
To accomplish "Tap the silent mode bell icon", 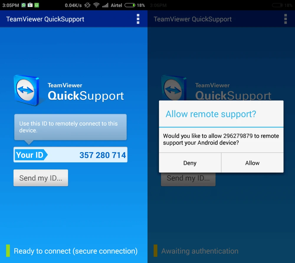I will [87, 5].
